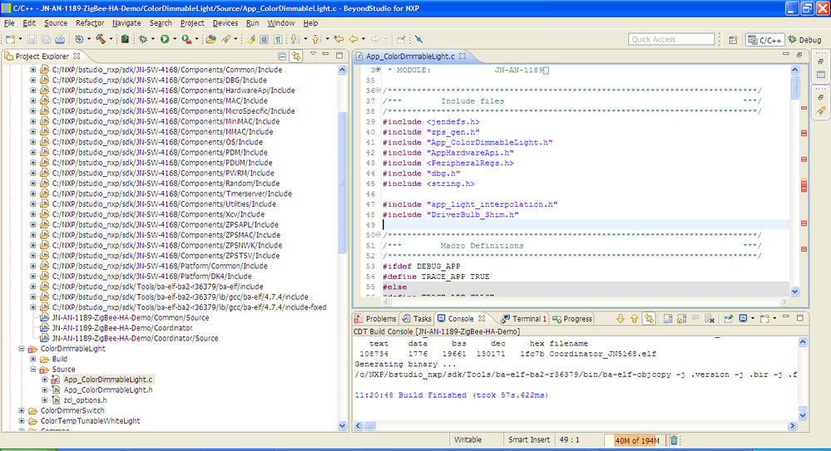831x451 pixels.
Task: Open the Devices menu
Action: [x=225, y=22]
